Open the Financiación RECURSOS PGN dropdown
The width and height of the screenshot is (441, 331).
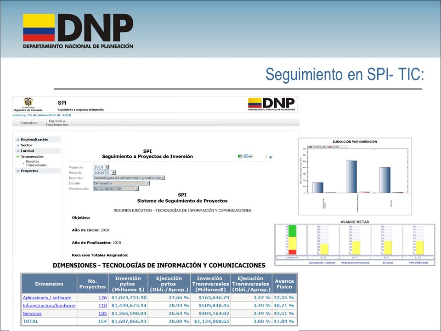pos(116,188)
